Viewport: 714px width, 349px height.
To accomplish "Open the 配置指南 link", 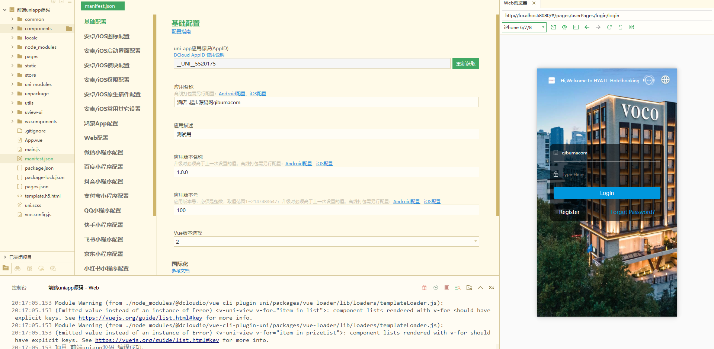I will point(181,32).
